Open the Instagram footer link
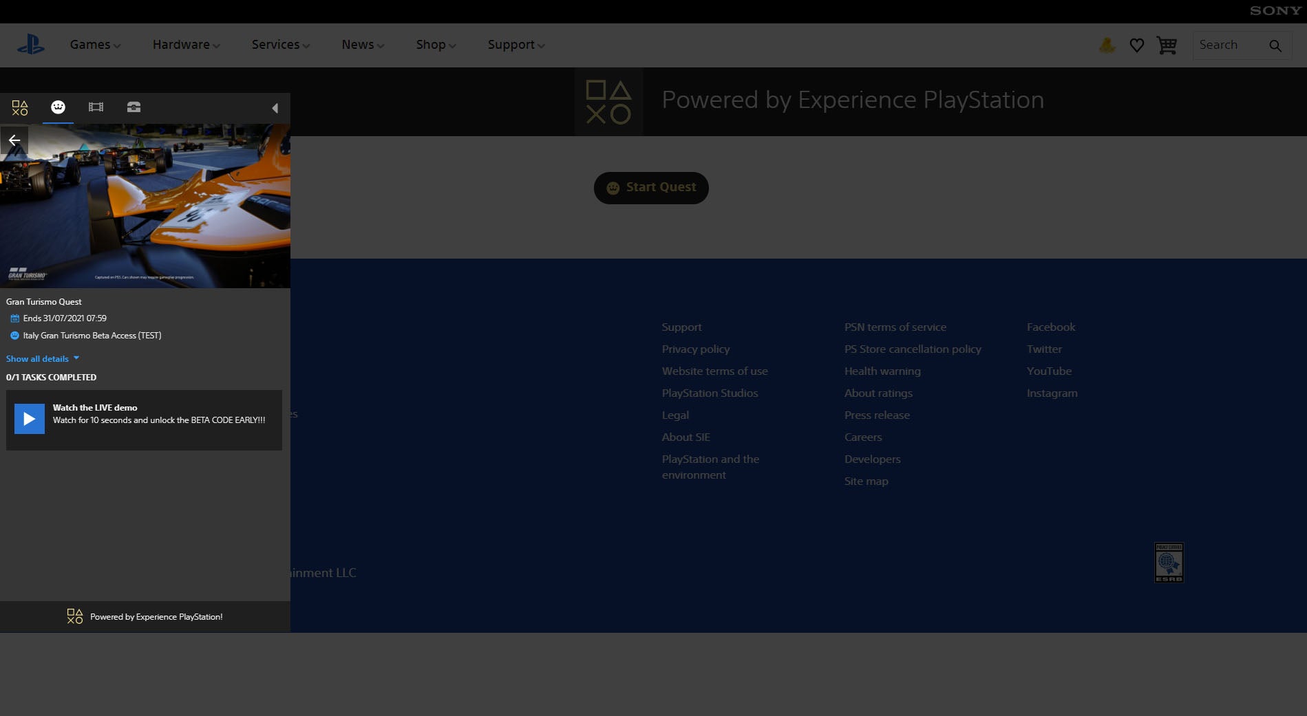 [1052, 393]
